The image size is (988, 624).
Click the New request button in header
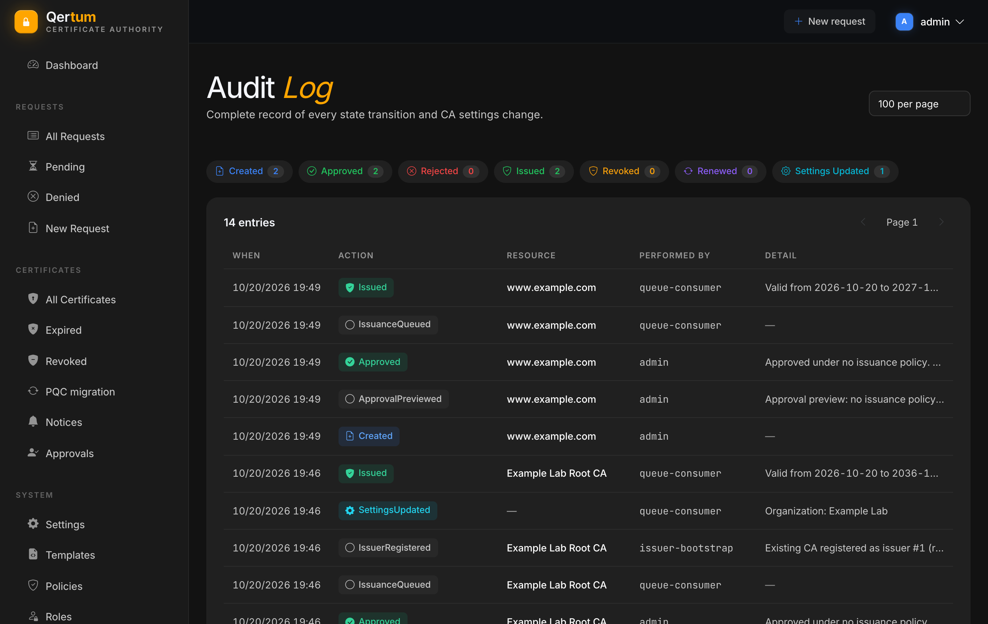(x=829, y=22)
